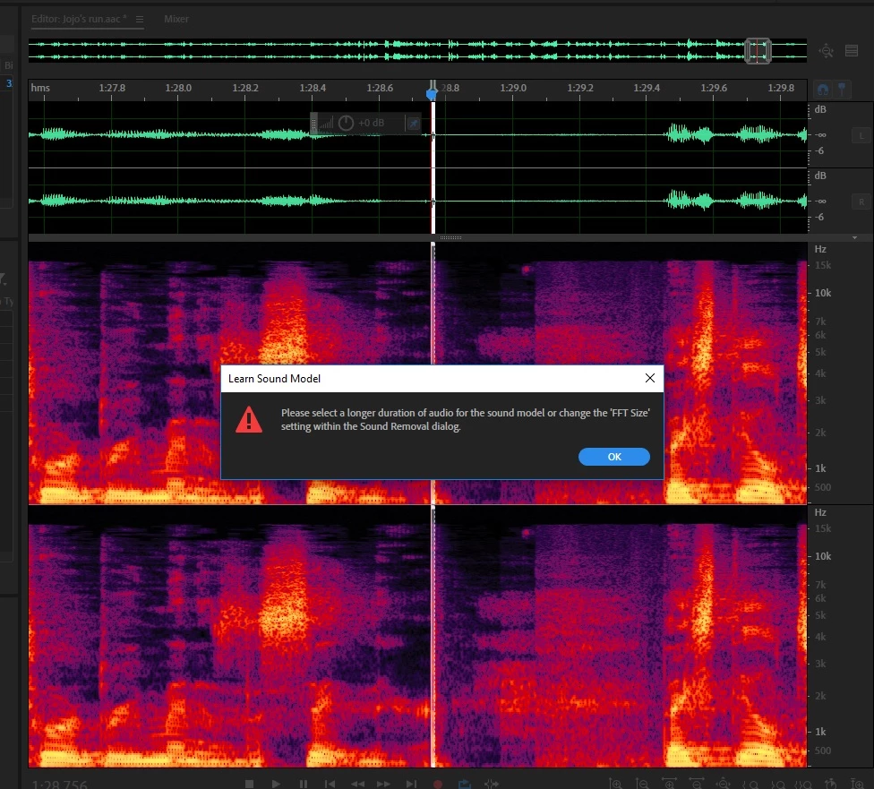The width and height of the screenshot is (874, 789).
Task: Click the Rewind transport button
Action: 357,784
